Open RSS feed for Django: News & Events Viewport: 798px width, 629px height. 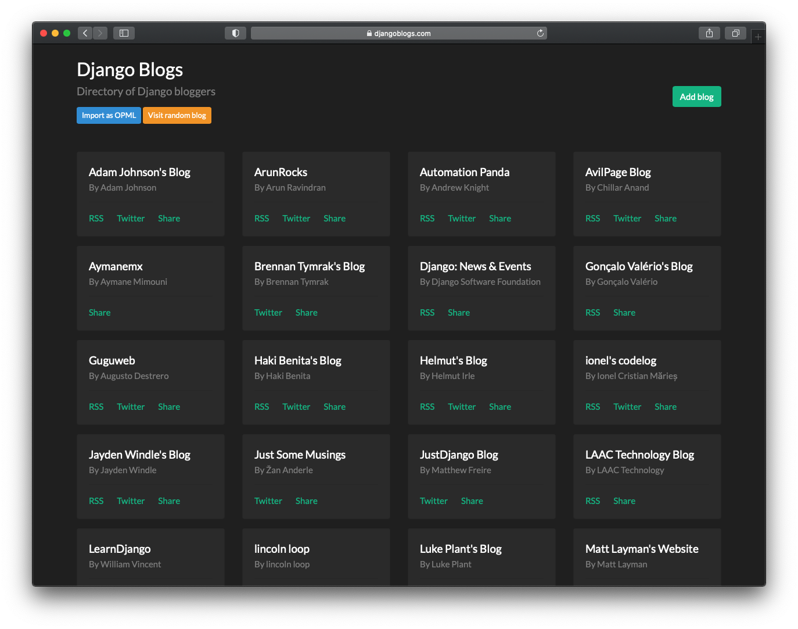click(427, 313)
